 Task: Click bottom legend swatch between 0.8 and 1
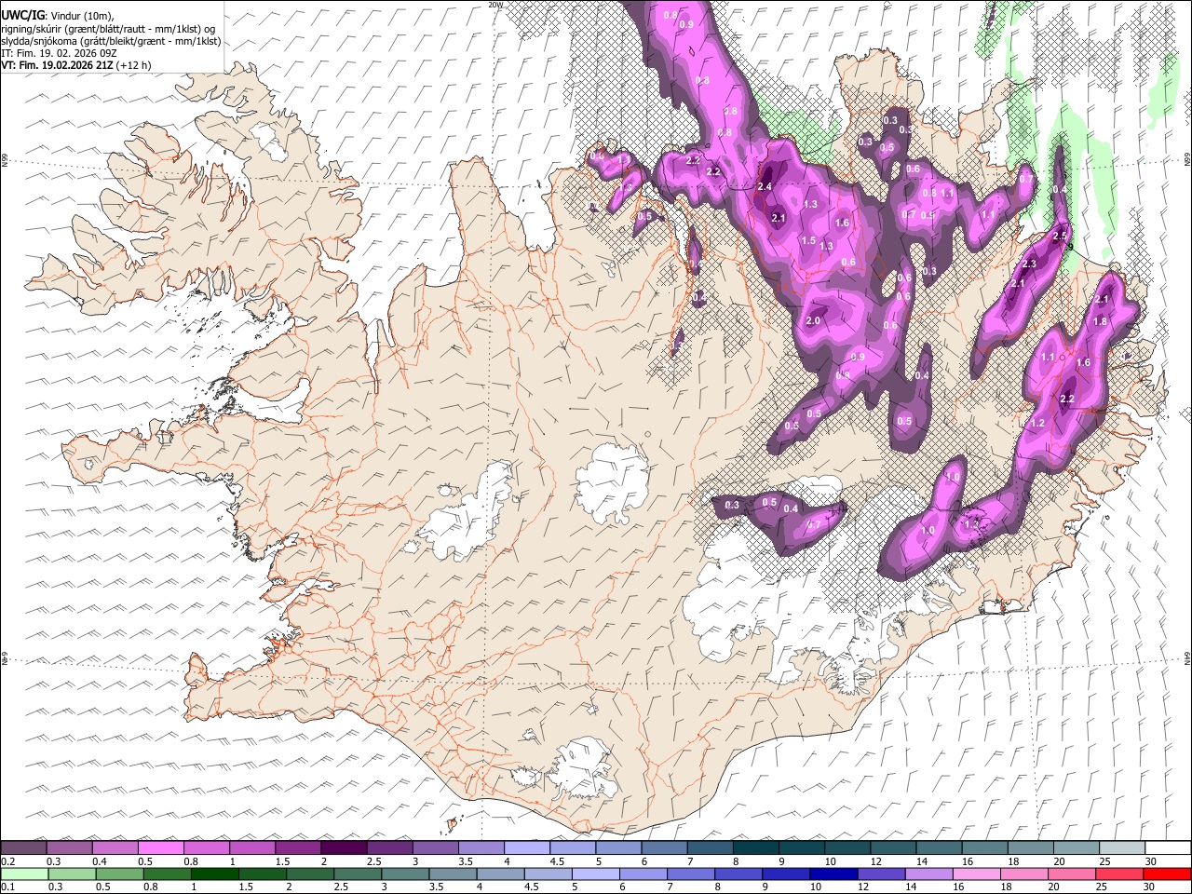[x=168, y=874]
